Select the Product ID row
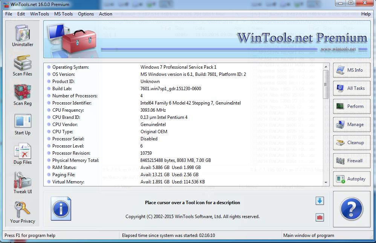Image resolution: width=376 pixels, height=243 pixels. tap(183, 82)
